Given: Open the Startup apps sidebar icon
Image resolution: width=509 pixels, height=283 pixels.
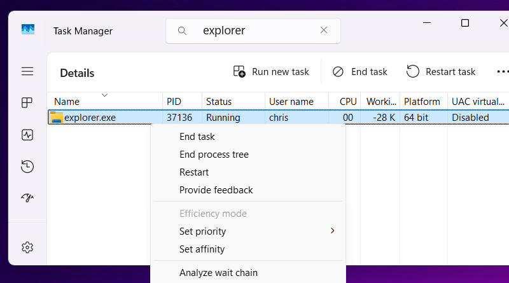Looking at the screenshot, I should pos(27,198).
